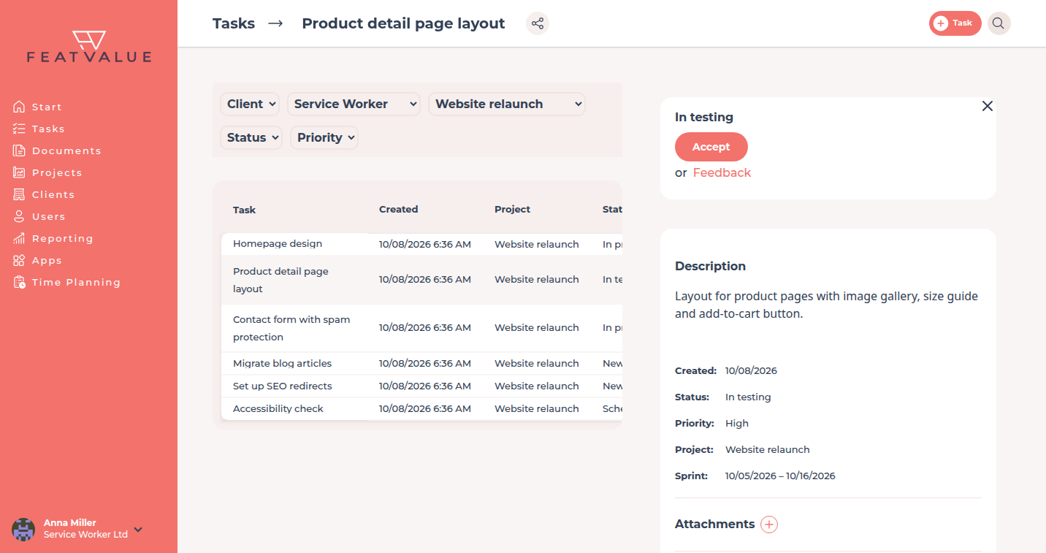Click the Documents icon in sidebar
Viewport: 1046px width, 553px height.
point(19,150)
